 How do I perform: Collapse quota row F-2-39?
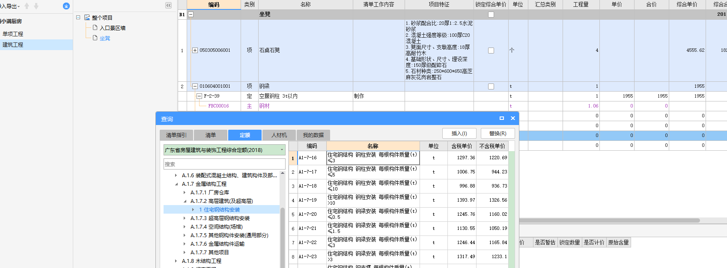(x=199, y=96)
